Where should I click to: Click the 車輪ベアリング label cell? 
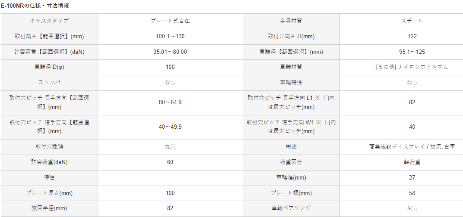pos(291,208)
